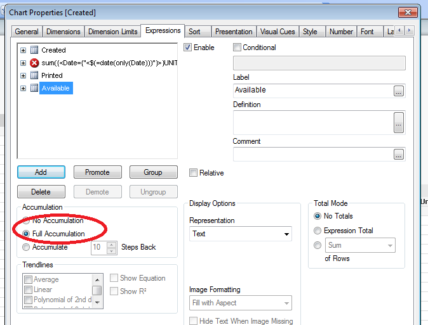Click the Label input field containing Available
The width and height of the screenshot is (428, 325).
(x=313, y=91)
